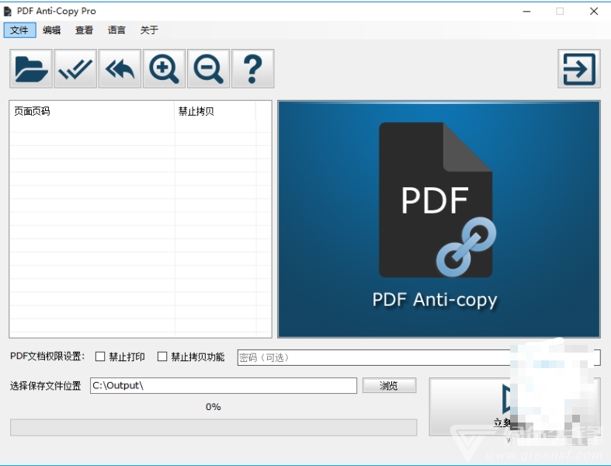Image resolution: width=611 pixels, height=466 pixels.
Task: Open help via the question mark icon
Action: [x=253, y=68]
